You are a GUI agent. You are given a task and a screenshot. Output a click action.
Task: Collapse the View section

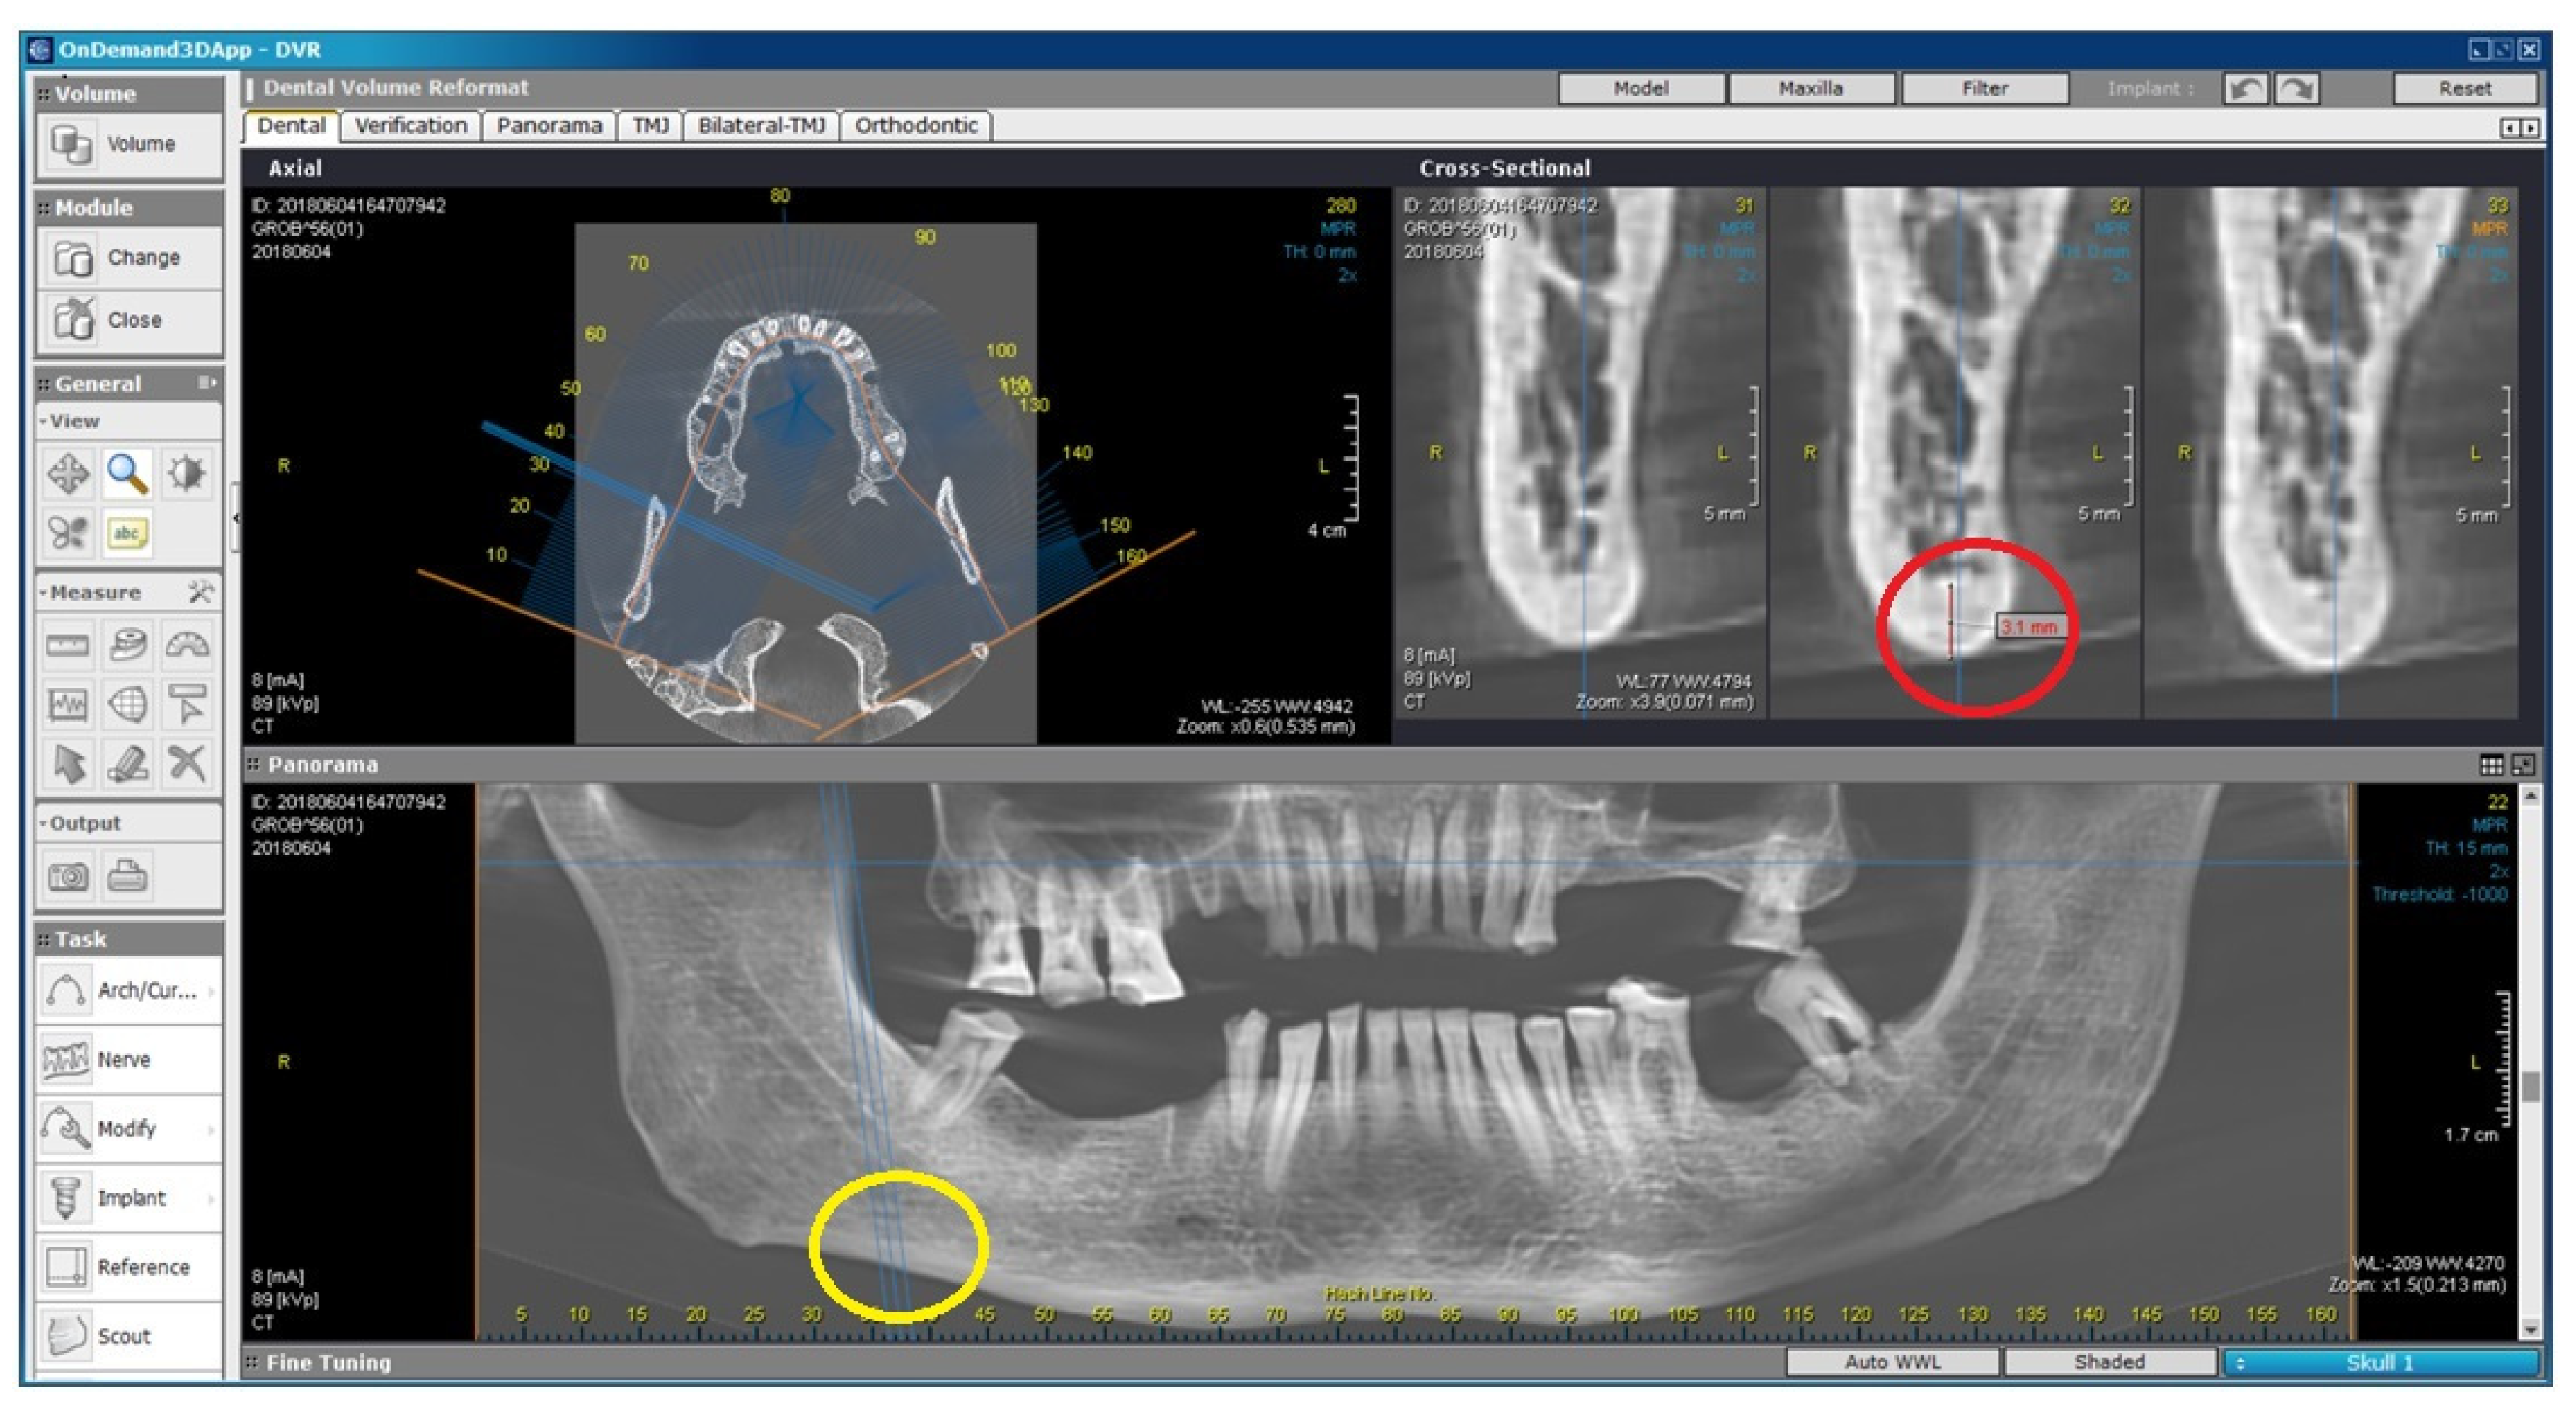pos(43,422)
